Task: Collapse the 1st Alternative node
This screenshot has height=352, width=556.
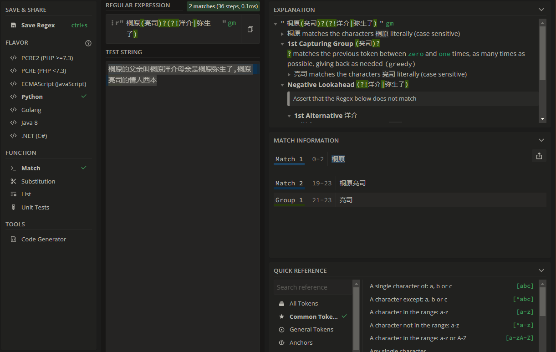Action: (289, 116)
